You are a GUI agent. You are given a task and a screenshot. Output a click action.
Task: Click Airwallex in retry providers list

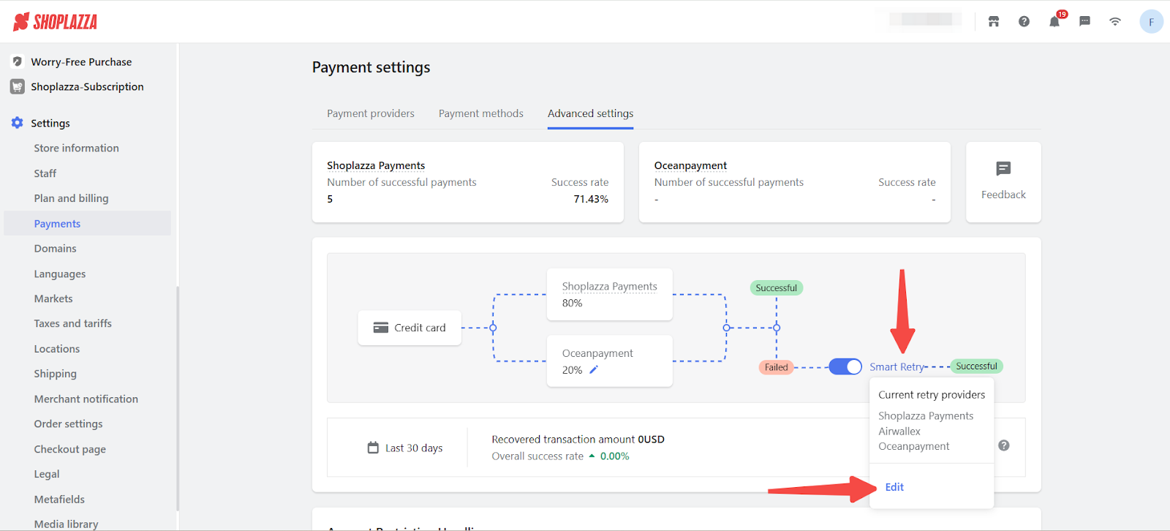(899, 432)
